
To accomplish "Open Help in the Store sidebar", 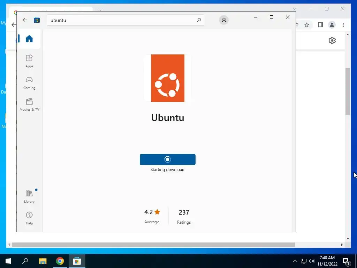I will 29,218.
